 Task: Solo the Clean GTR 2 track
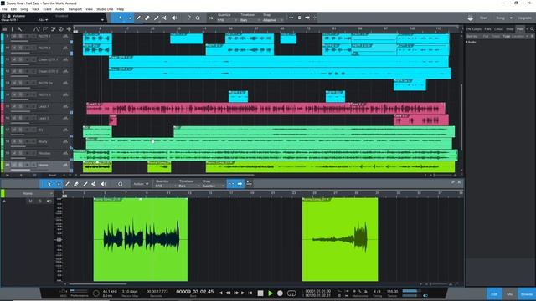coord(20,71)
